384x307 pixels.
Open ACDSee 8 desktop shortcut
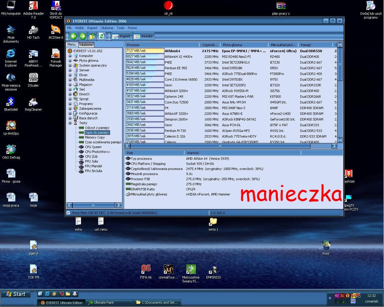tap(56, 32)
